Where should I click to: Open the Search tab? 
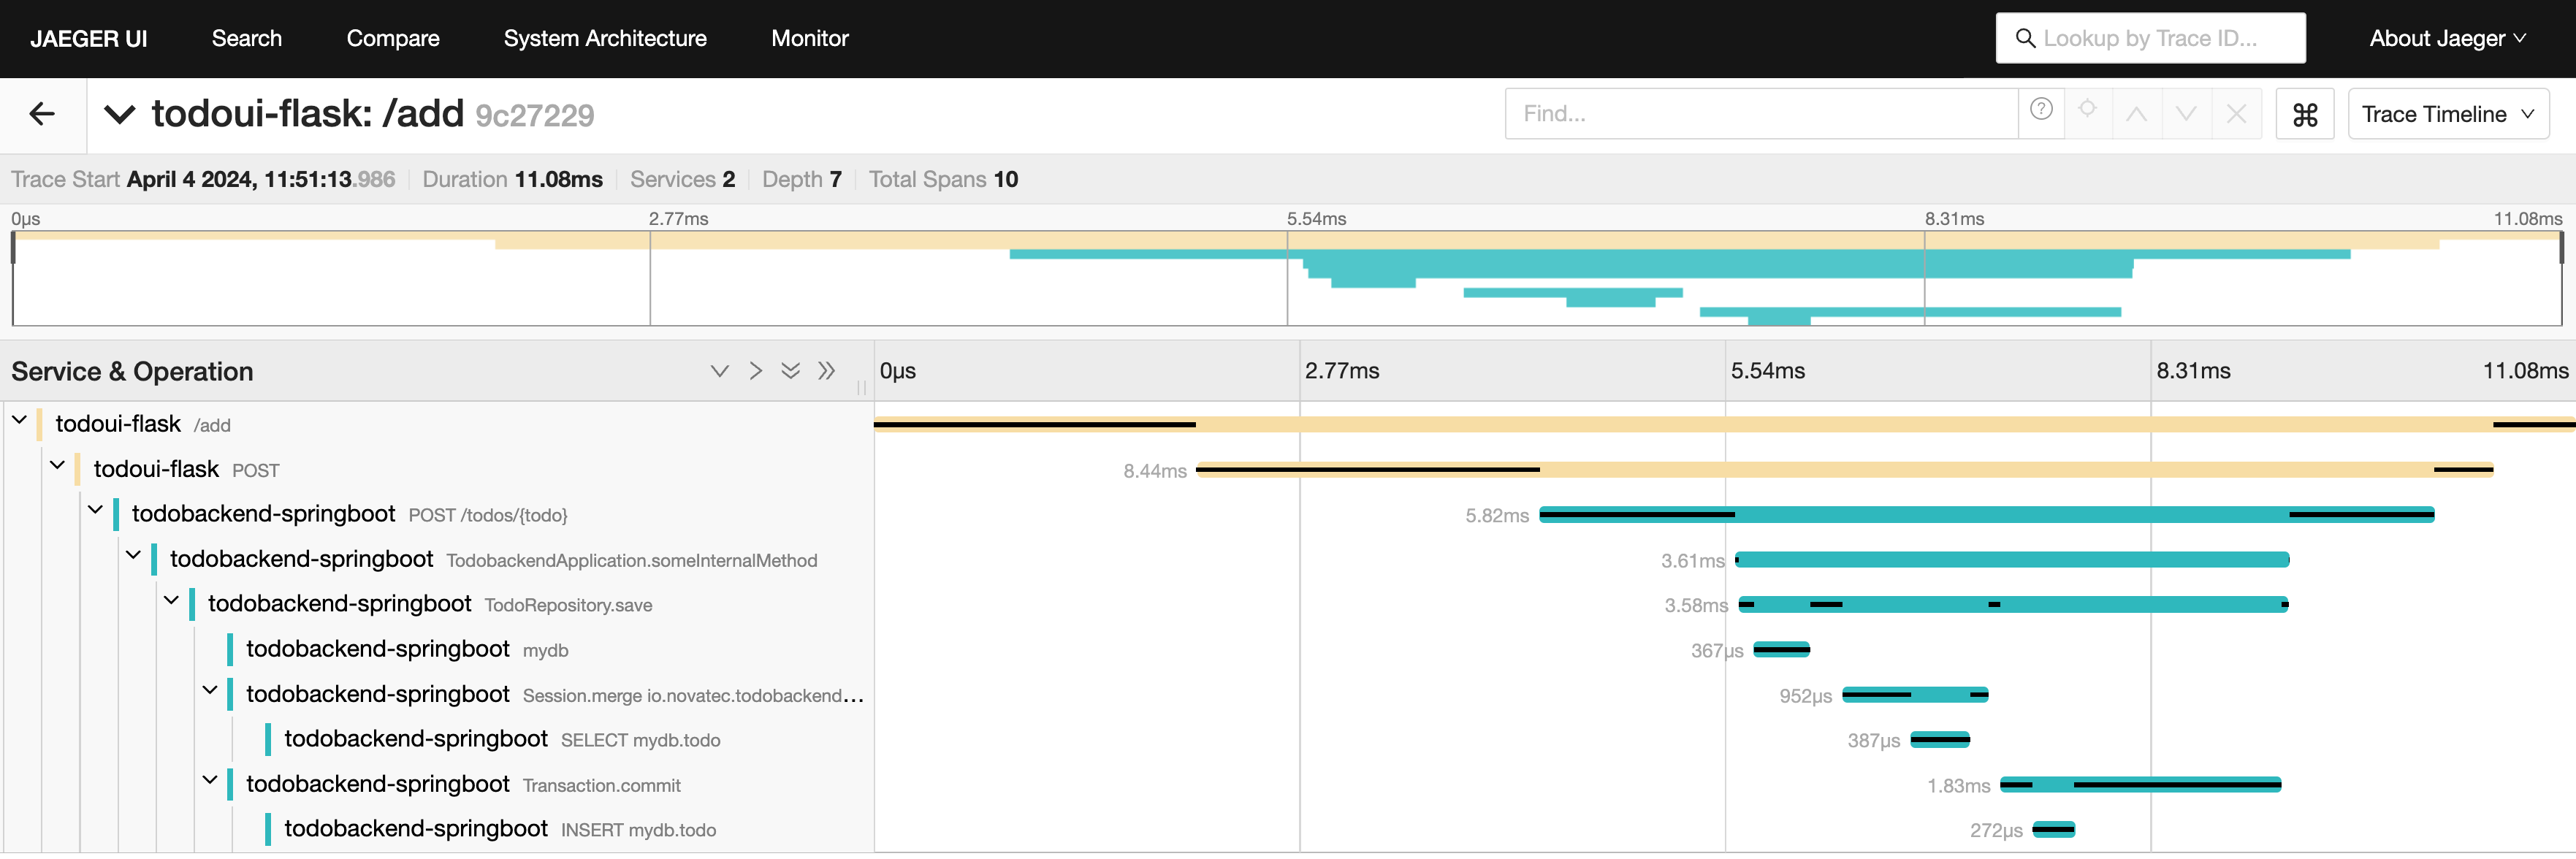pos(246,38)
